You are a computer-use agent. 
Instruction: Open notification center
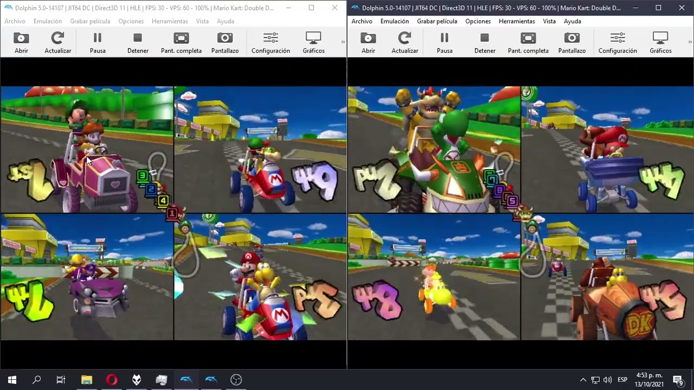coord(678,380)
